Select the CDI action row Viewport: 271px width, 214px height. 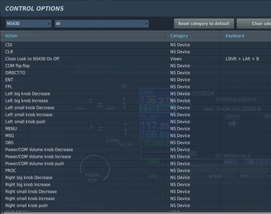coord(9,45)
